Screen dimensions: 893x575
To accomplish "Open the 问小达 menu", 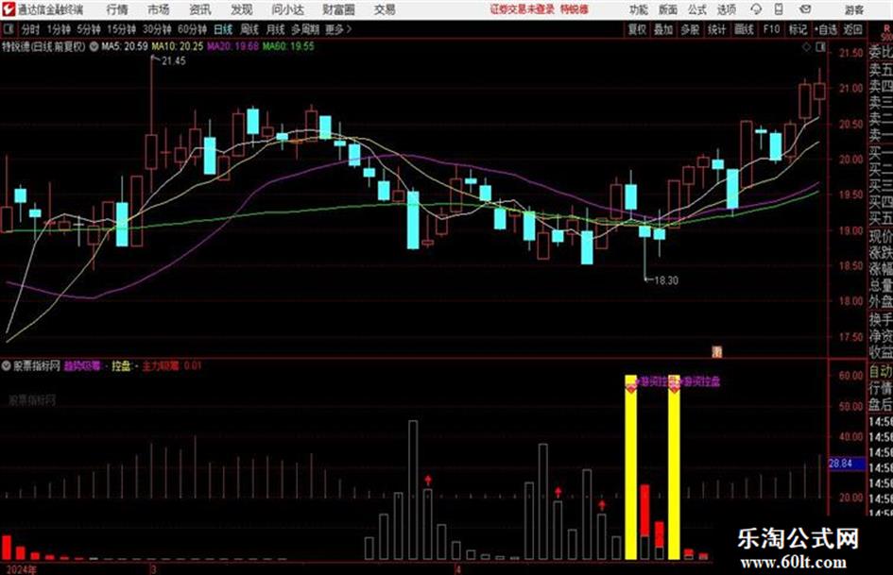I will [x=287, y=9].
